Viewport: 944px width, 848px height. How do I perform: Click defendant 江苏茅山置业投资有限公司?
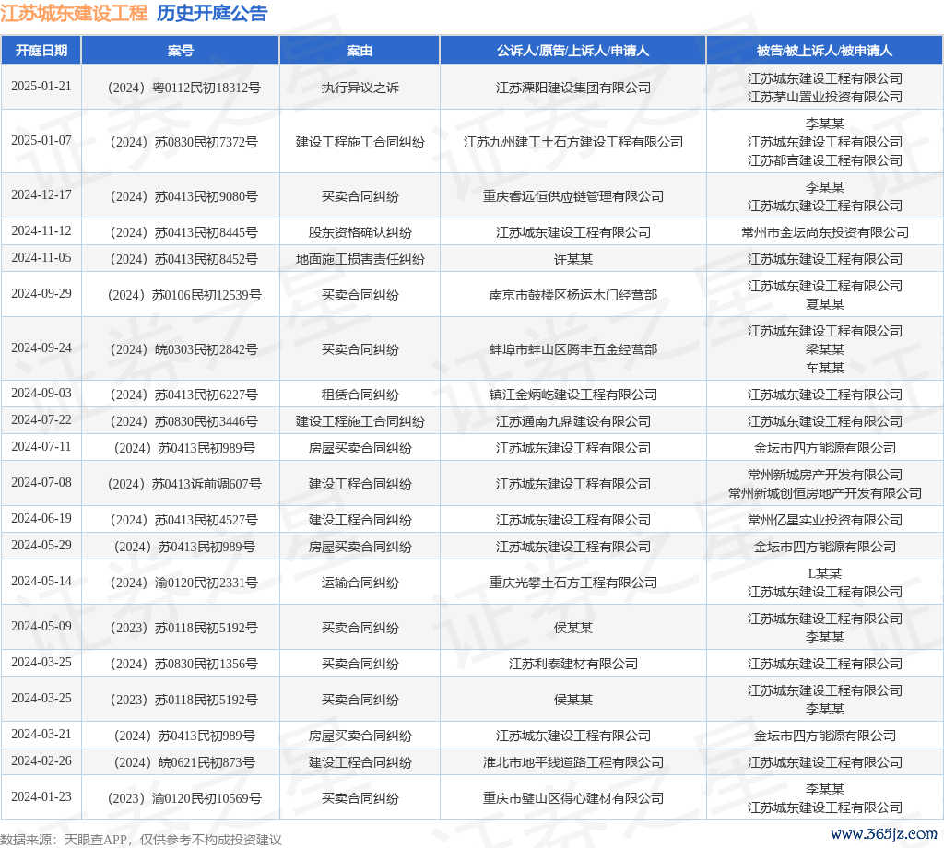pos(824,97)
